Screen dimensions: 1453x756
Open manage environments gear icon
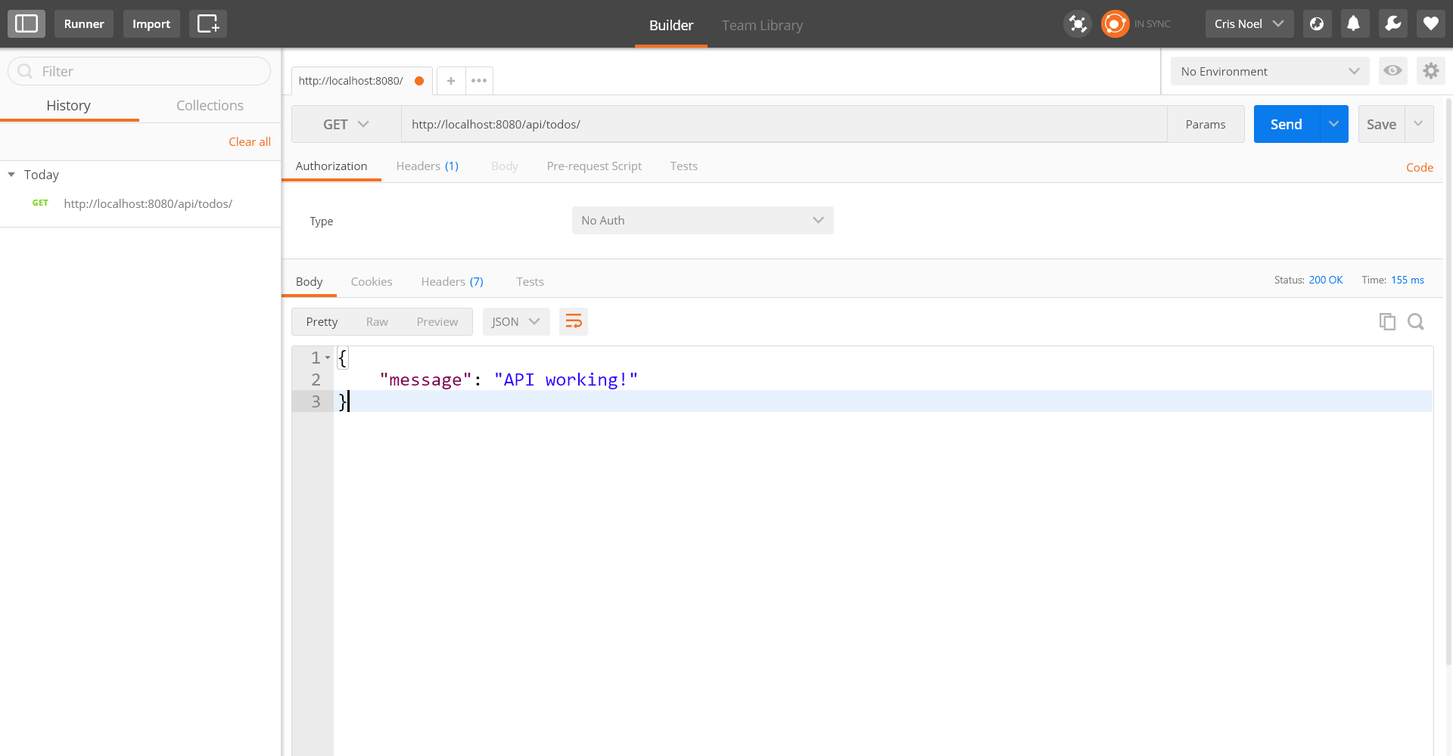pyautogui.click(x=1430, y=71)
